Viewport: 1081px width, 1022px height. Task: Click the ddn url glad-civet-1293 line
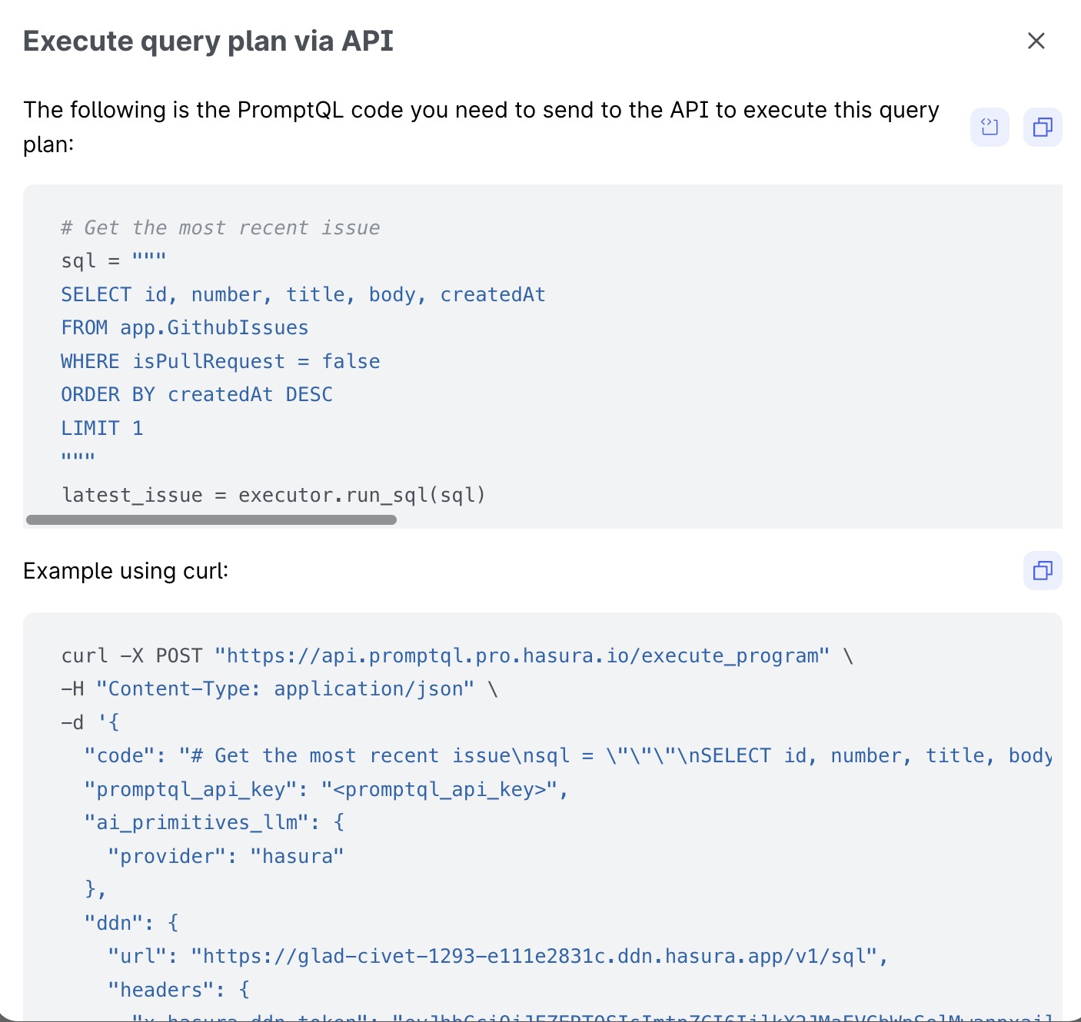pyautogui.click(x=498, y=956)
